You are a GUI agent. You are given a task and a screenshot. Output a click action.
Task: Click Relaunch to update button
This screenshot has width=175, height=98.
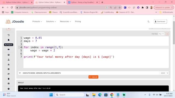(x=164, y=8)
